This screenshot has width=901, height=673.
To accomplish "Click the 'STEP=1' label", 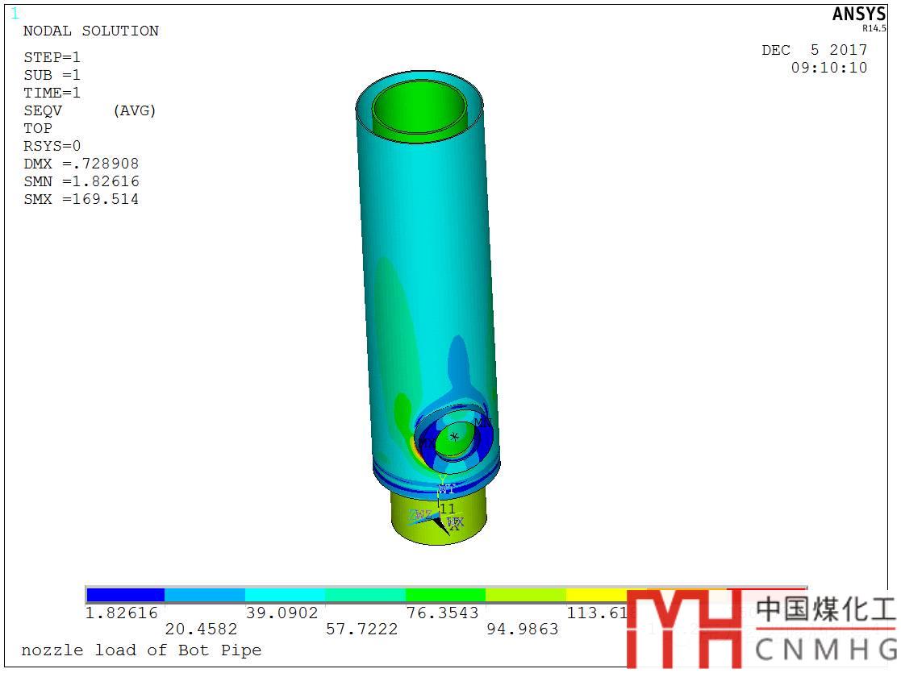I will pos(52,57).
